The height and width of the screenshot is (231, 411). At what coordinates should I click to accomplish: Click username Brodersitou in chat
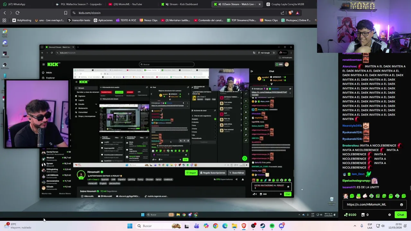tap(351, 146)
